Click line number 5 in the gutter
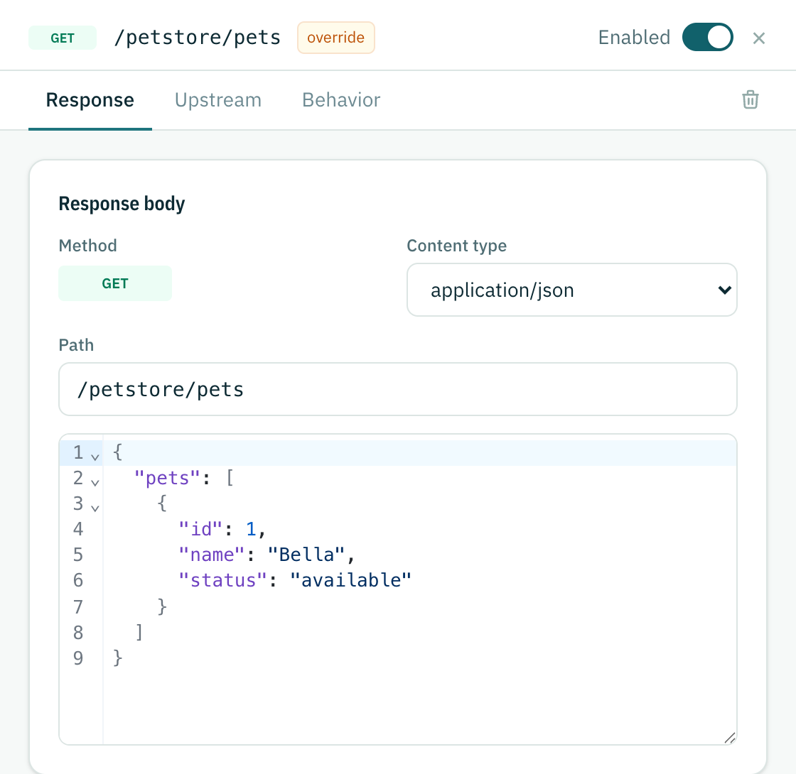 point(77,555)
